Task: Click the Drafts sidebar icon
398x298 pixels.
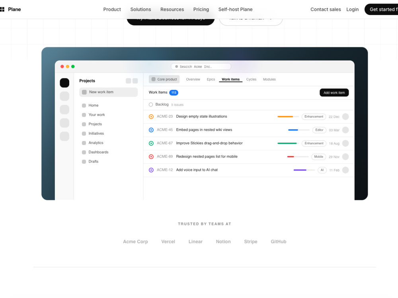Action: [84, 162]
